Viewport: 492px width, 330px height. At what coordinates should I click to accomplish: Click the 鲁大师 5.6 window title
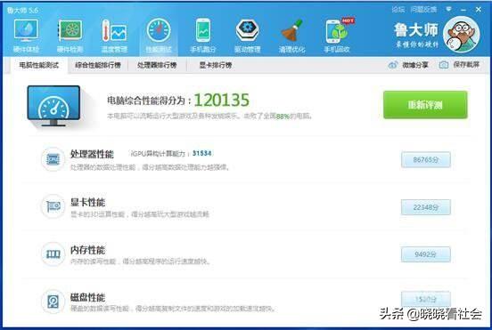[x=22, y=11]
